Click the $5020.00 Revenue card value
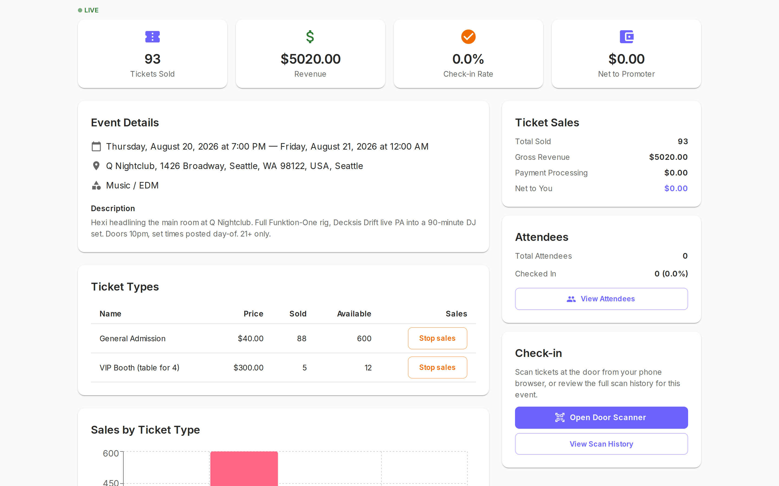Viewport: 779px width, 486px height. [x=310, y=59]
